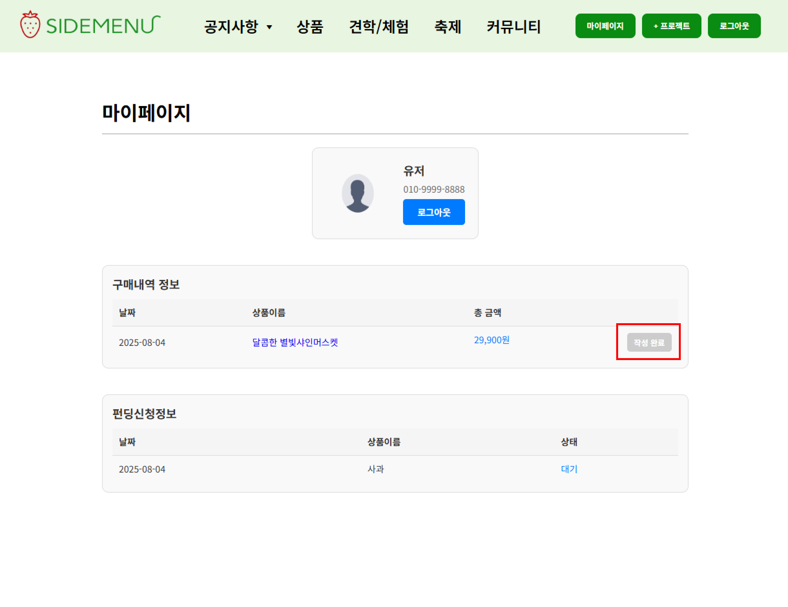Screen dimensions: 788x607
Task: Click the phone number 010-9999-8888
Action: coord(434,189)
